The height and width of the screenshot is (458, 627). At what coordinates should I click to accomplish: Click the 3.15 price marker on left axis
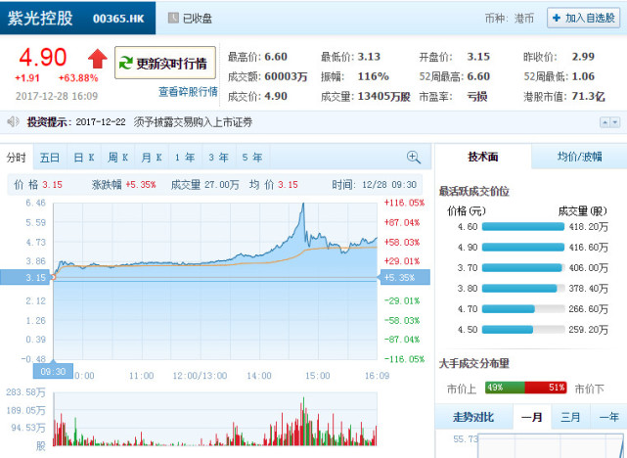(25, 277)
